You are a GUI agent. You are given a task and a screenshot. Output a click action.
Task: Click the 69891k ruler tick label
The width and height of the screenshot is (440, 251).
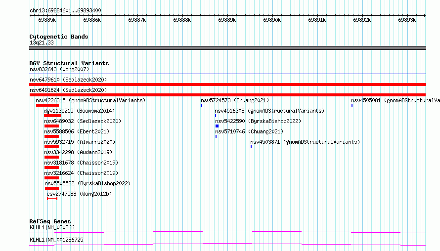[x=317, y=20]
